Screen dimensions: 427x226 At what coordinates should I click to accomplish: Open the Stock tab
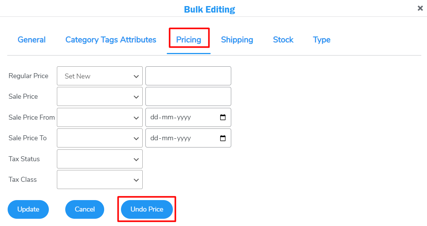pos(283,40)
